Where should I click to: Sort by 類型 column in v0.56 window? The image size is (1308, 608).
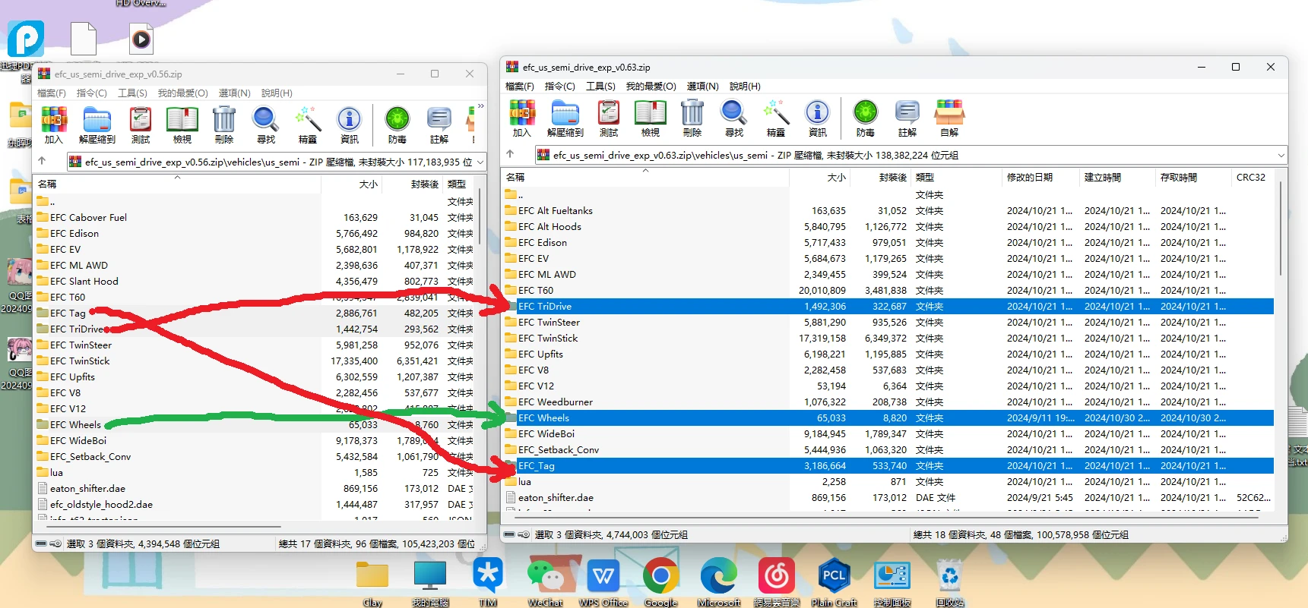click(x=458, y=184)
